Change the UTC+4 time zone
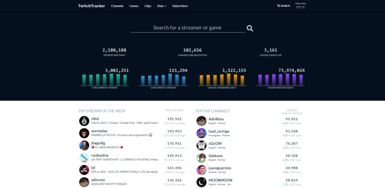This screenshot has width=385, height=188. (x=300, y=7)
